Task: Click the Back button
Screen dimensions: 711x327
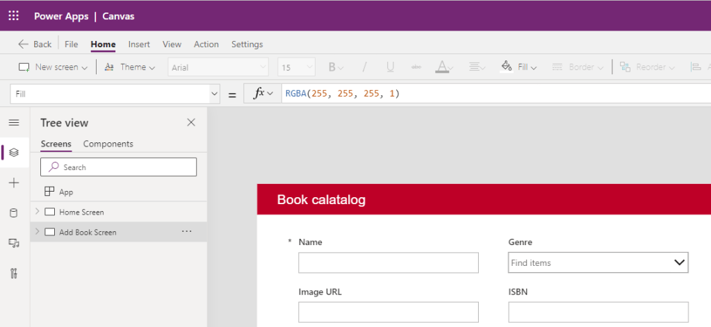Action: (x=35, y=44)
